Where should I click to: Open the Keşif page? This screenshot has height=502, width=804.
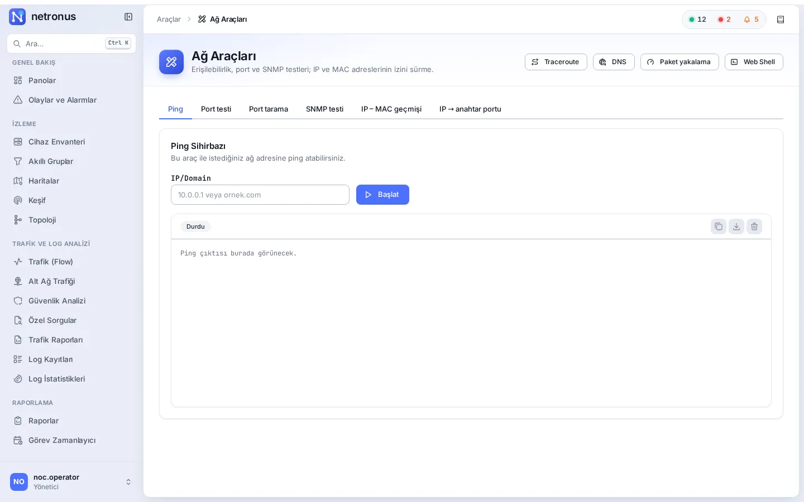coord(71,200)
